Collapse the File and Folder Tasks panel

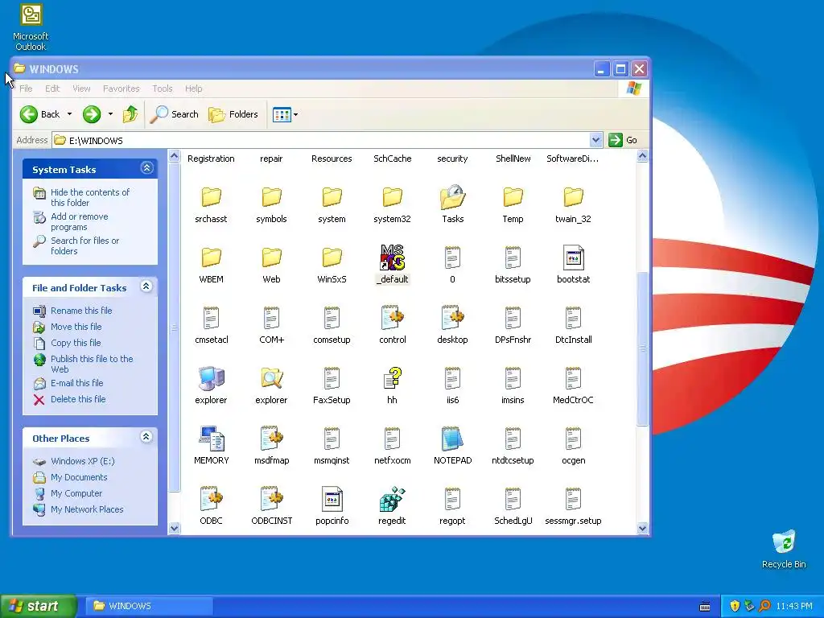tap(146, 286)
